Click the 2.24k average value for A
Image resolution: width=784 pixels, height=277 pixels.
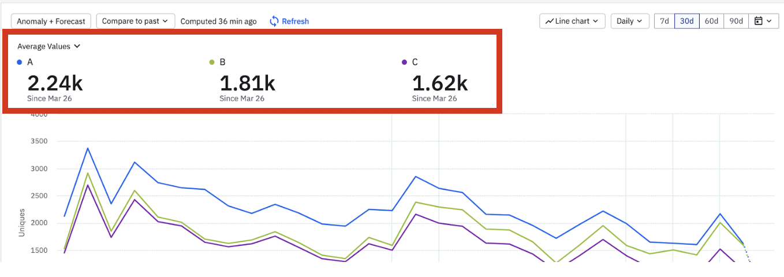click(55, 83)
